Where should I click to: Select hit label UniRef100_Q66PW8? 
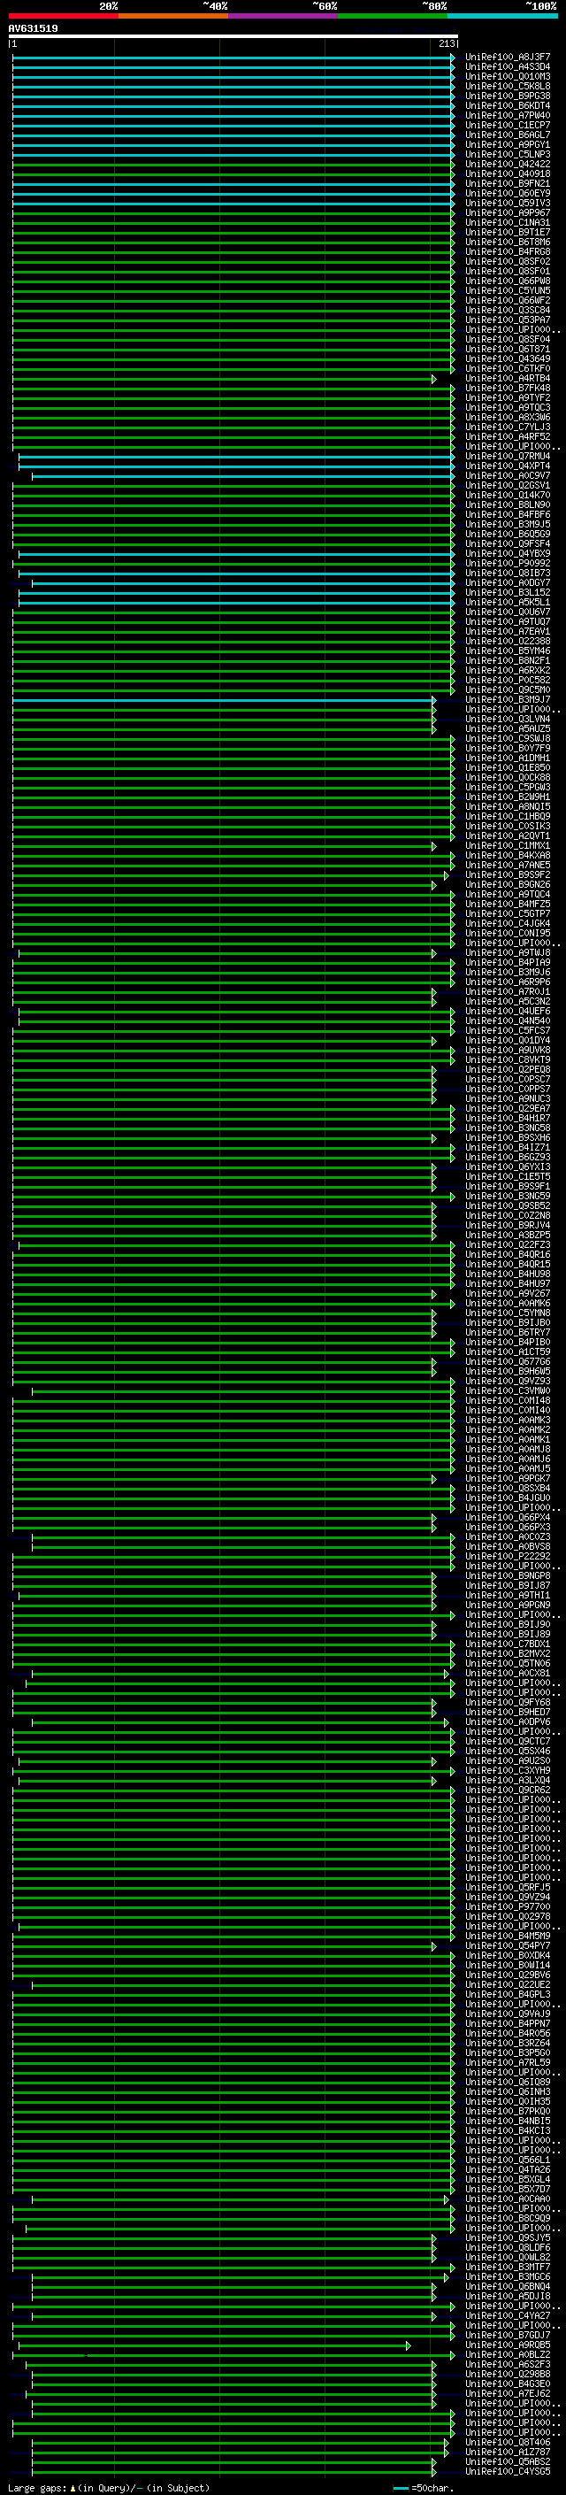[x=508, y=281]
